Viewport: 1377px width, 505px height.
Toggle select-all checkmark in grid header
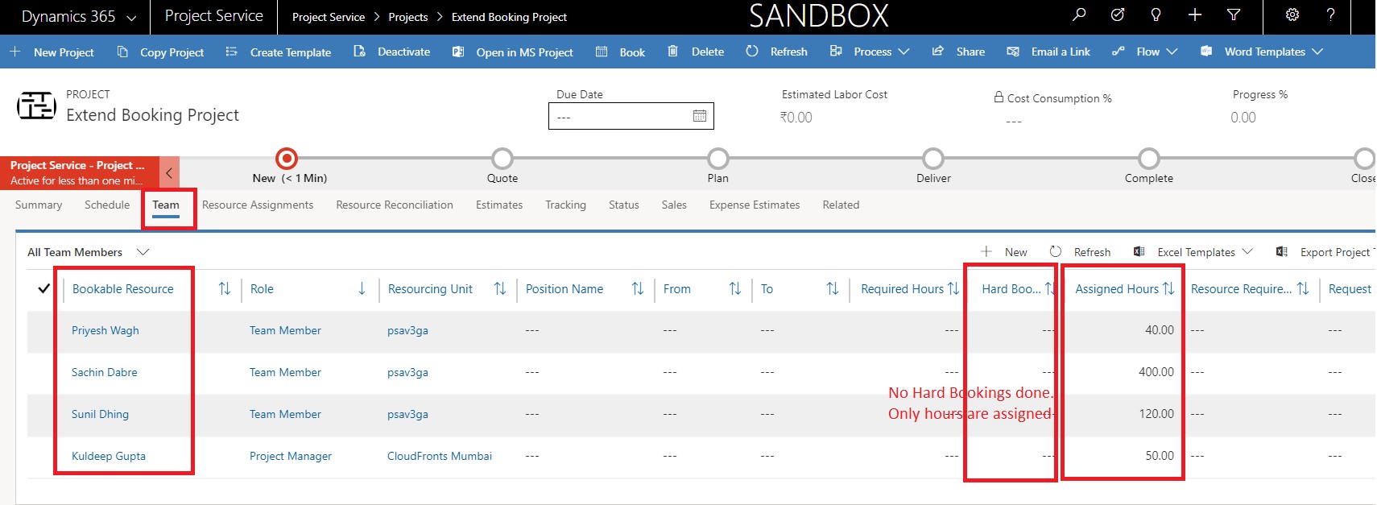click(x=43, y=288)
